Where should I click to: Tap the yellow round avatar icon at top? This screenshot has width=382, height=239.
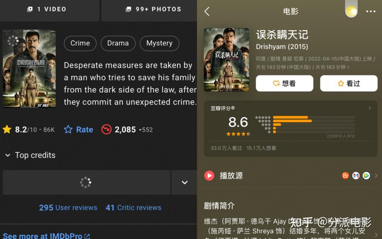point(351,11)
